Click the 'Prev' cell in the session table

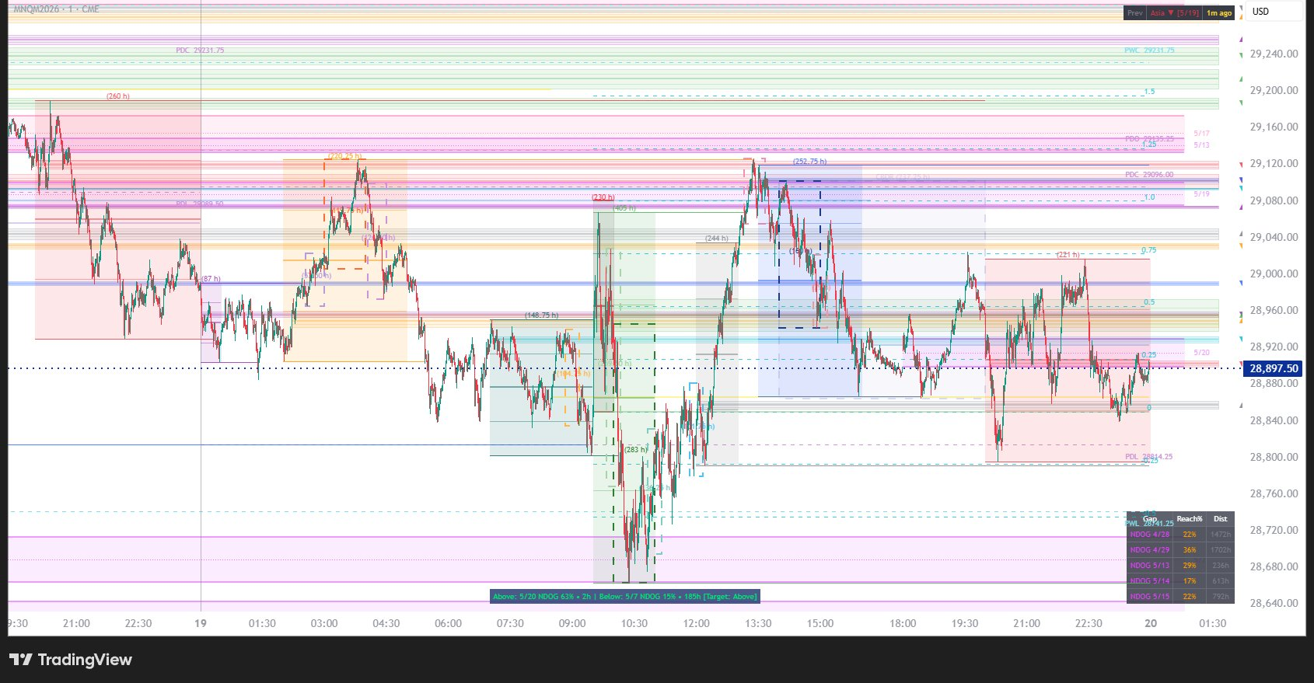point(1135,13)
